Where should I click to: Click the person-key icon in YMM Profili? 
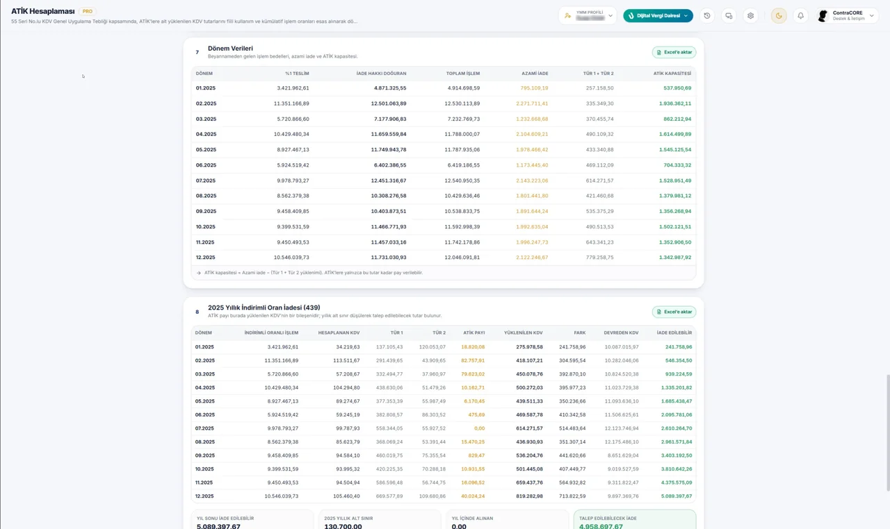[x=568, y=15]
